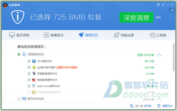Uncheck QQ音乐音乐缓存 checkbox
177x111 pixels.
coord(29,67)
